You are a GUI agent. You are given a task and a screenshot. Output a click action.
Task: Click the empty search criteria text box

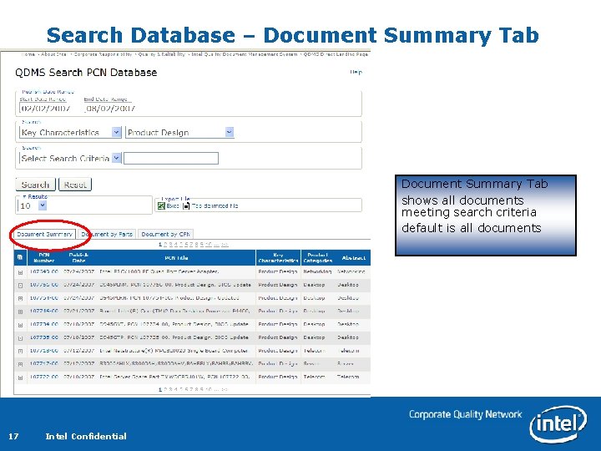171,158
